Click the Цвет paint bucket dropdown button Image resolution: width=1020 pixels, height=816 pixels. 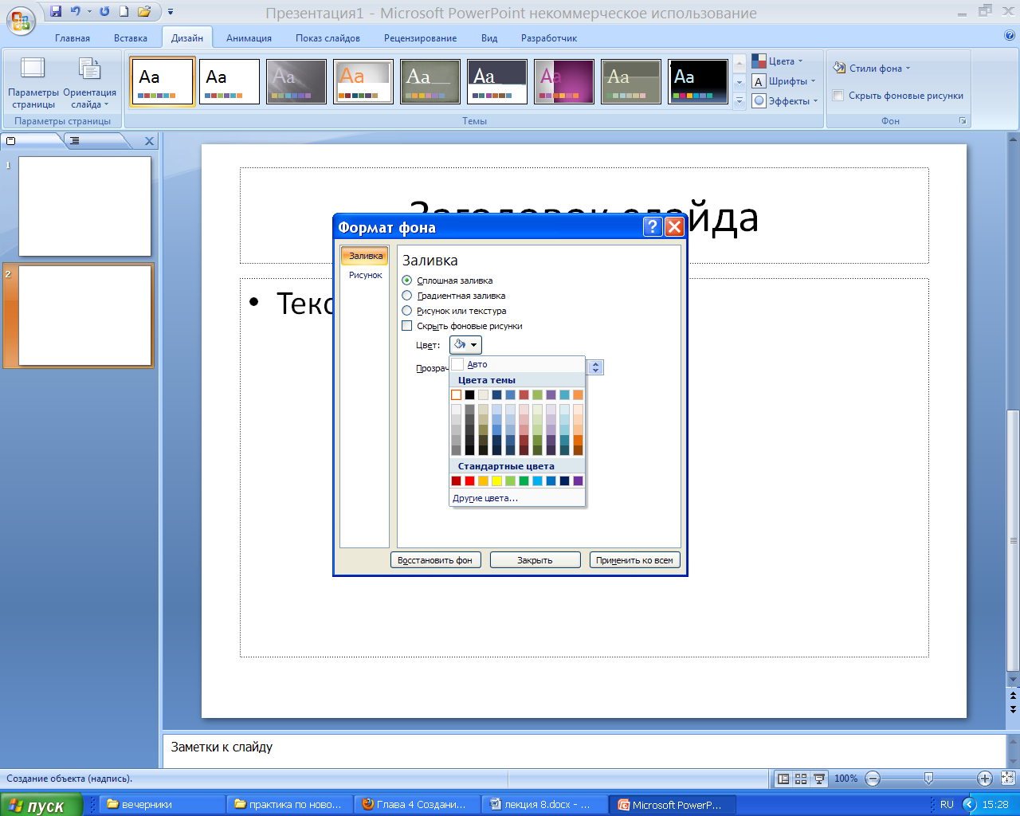[465, 345]
